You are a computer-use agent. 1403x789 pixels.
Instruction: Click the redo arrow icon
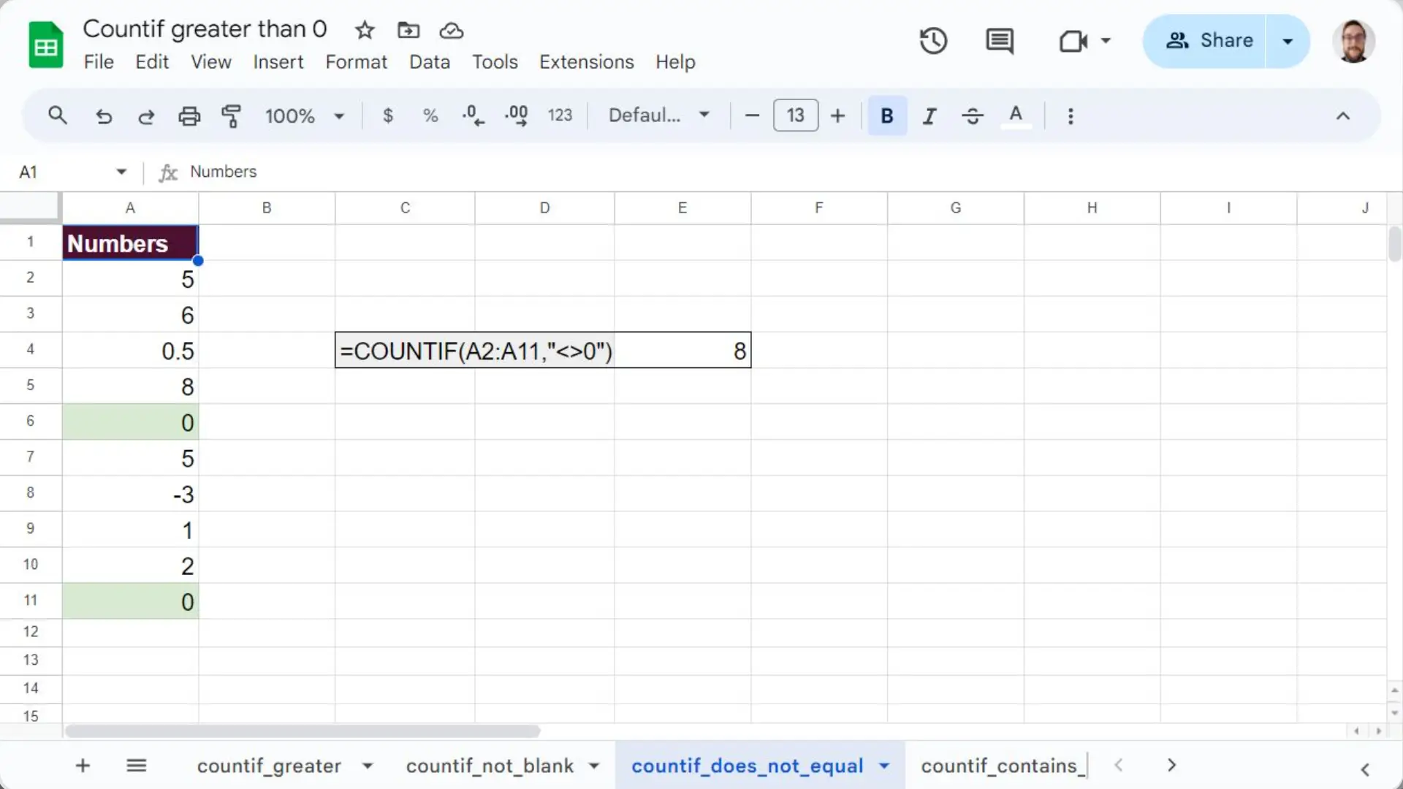146,116
